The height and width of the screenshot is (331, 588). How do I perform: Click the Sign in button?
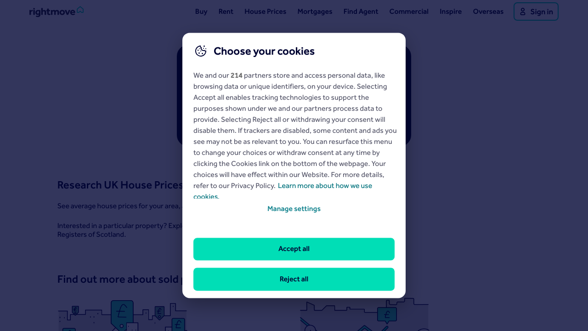coord(536,11)
